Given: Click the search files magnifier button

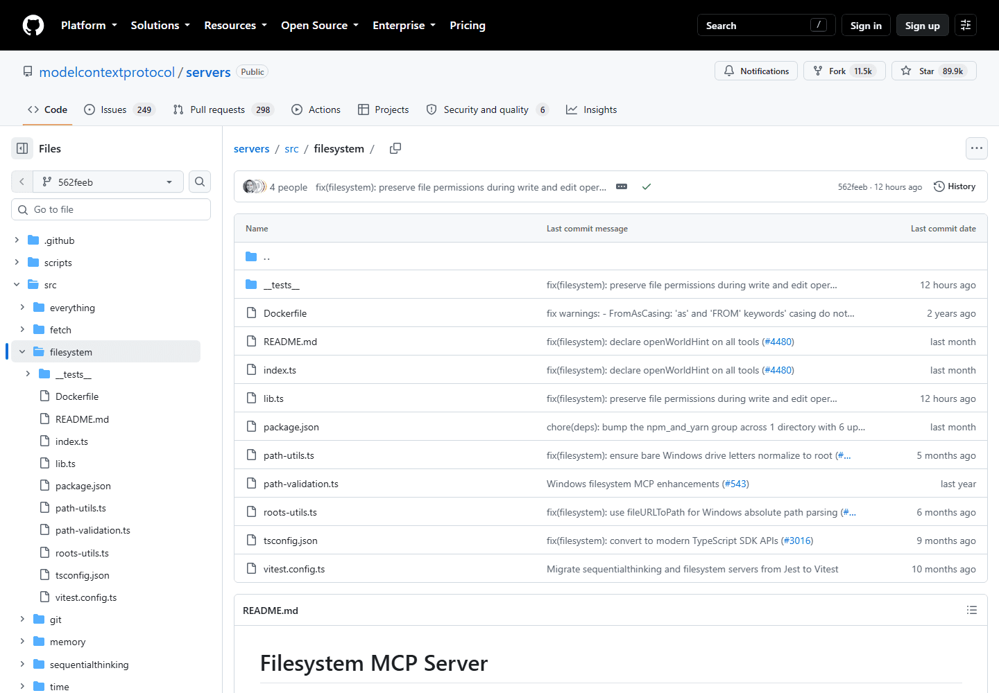Looking at the screenshot, I should pos(200,182).
